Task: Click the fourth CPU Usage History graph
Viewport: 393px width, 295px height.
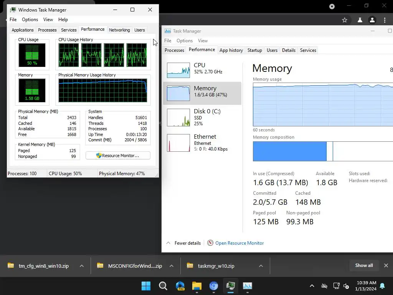Action: click(x=137, y=55)
